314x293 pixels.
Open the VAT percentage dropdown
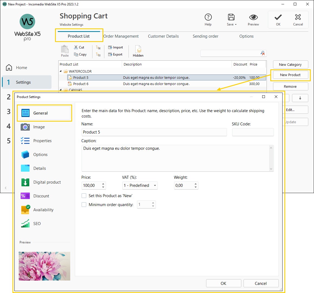[155, 185]
